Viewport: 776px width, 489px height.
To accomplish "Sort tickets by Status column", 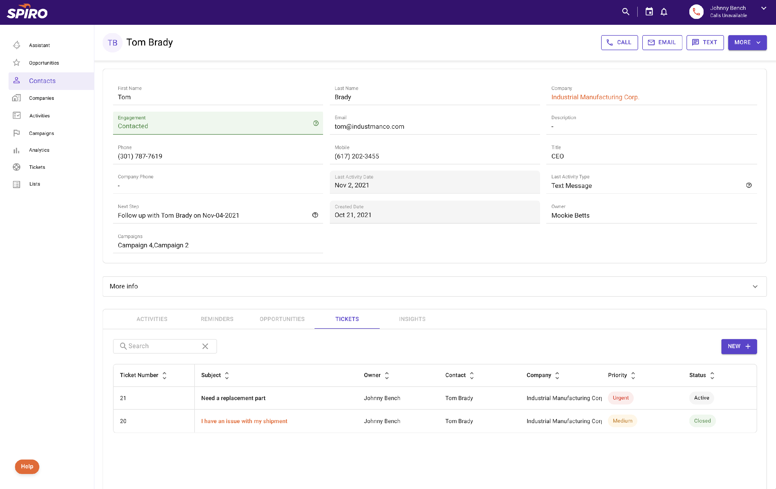I will point(712,375).
